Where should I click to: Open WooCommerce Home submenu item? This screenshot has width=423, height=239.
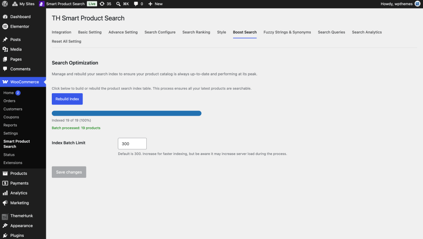click(9, 93)
